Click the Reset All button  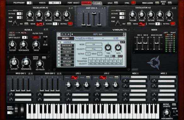[170, 3]
